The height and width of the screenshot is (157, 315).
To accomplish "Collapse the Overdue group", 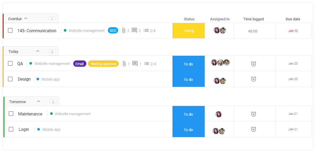I will (x=26, y=19).
